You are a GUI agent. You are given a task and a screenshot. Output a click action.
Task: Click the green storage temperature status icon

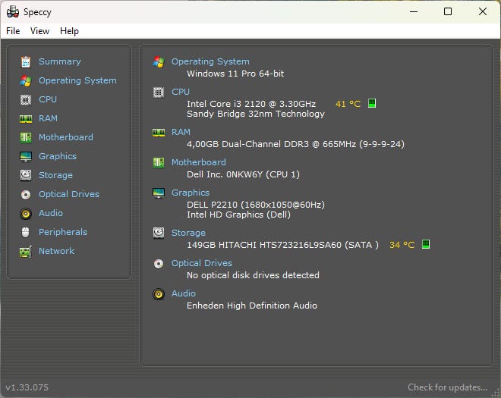pyautogui.click(x=426, y=244)
